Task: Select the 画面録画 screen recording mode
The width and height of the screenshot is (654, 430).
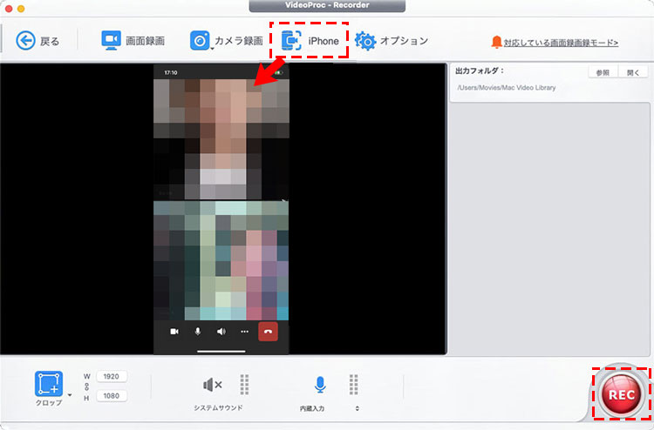Action: coord(133,41)
